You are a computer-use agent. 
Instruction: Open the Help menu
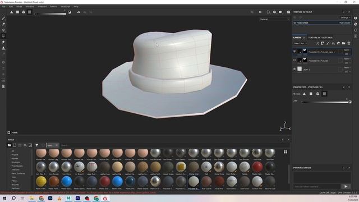[x=76, y=7]
